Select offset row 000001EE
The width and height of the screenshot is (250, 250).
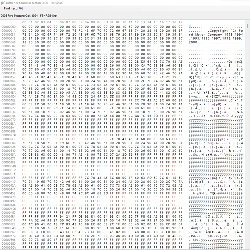pos(8,100)
